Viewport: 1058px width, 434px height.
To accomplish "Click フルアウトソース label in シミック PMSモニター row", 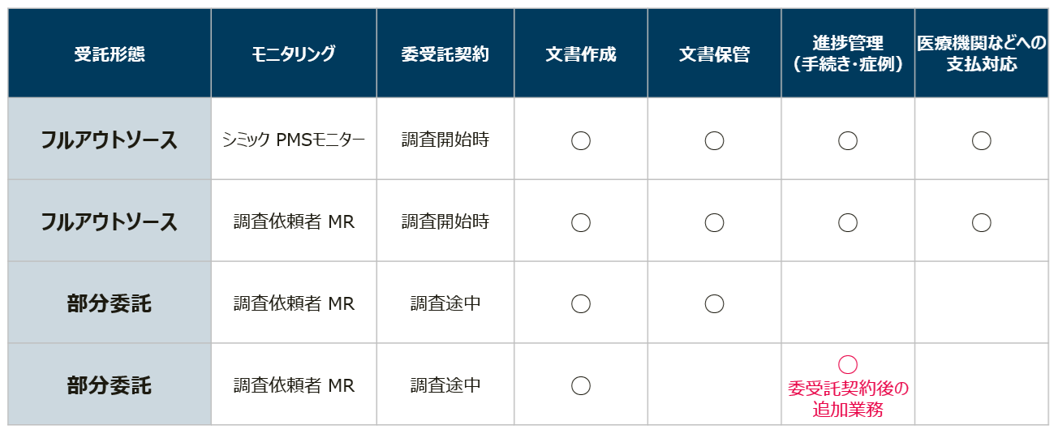I will [x=110, y=140].
